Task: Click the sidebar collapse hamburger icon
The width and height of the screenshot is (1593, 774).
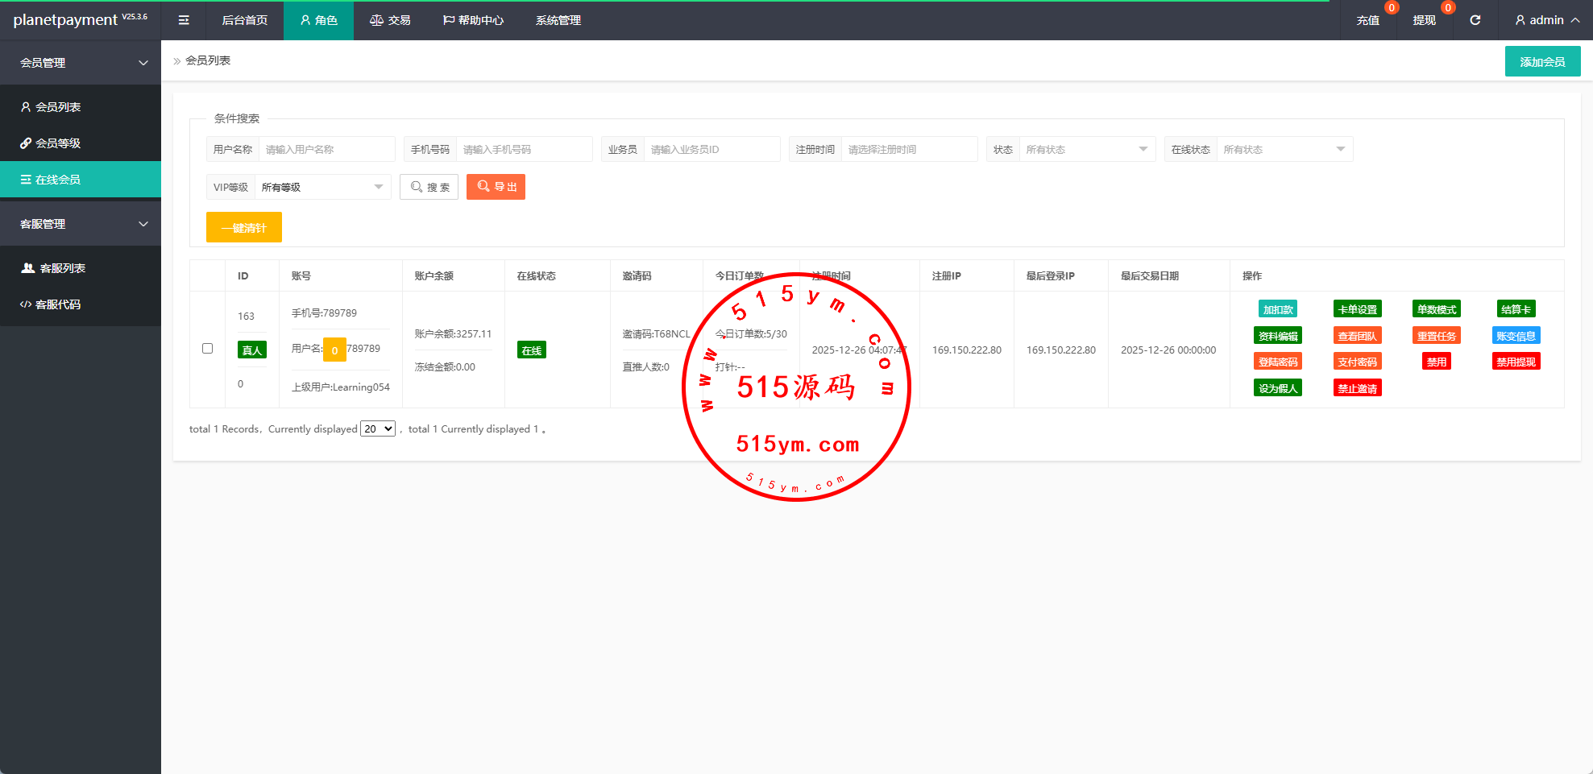Action: (184, 20)
